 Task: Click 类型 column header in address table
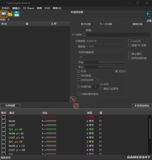92,113
